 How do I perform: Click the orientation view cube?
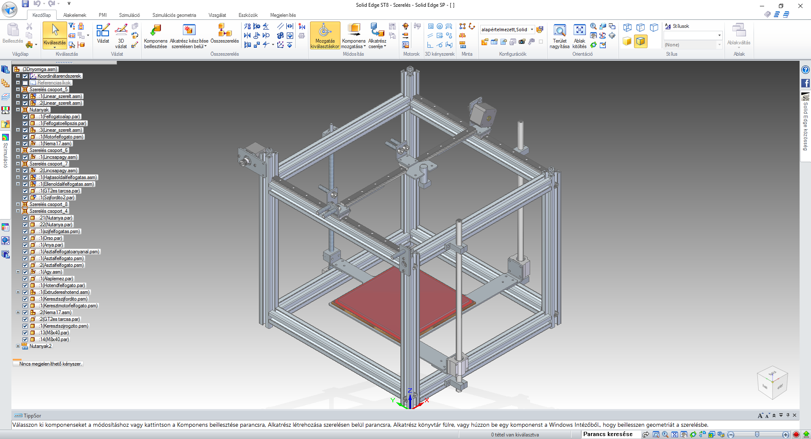[x=772, y=382]
